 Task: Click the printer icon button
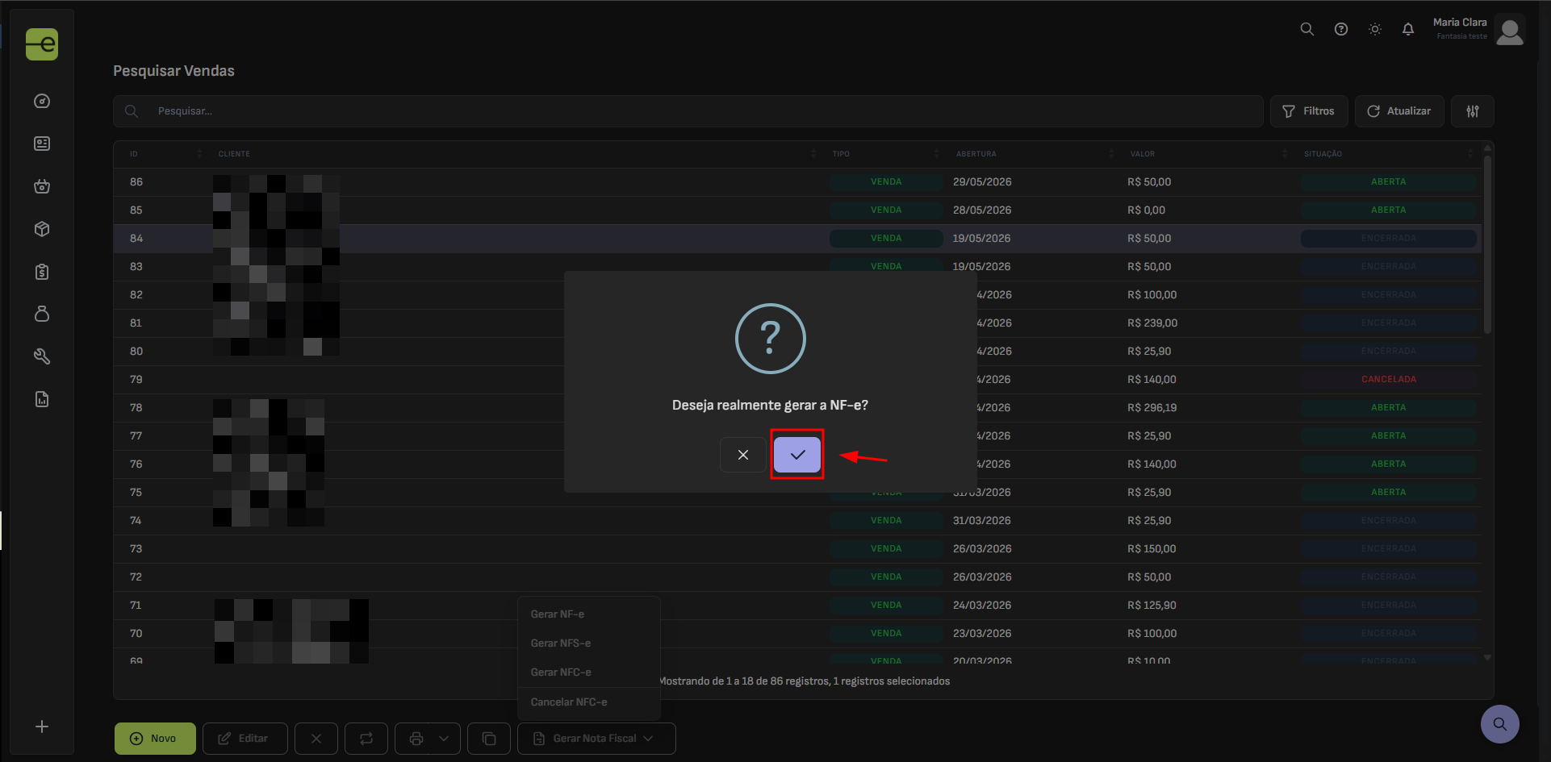point(416,739)
